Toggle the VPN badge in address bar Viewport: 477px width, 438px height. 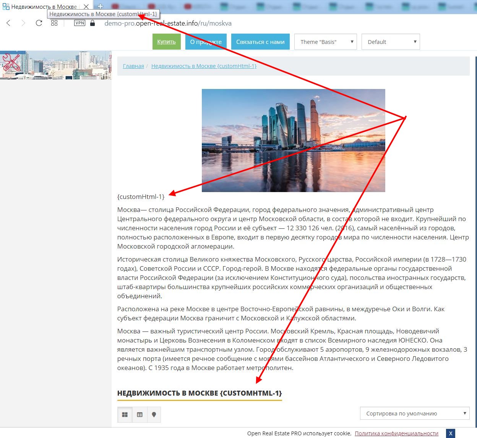point(79,23)
